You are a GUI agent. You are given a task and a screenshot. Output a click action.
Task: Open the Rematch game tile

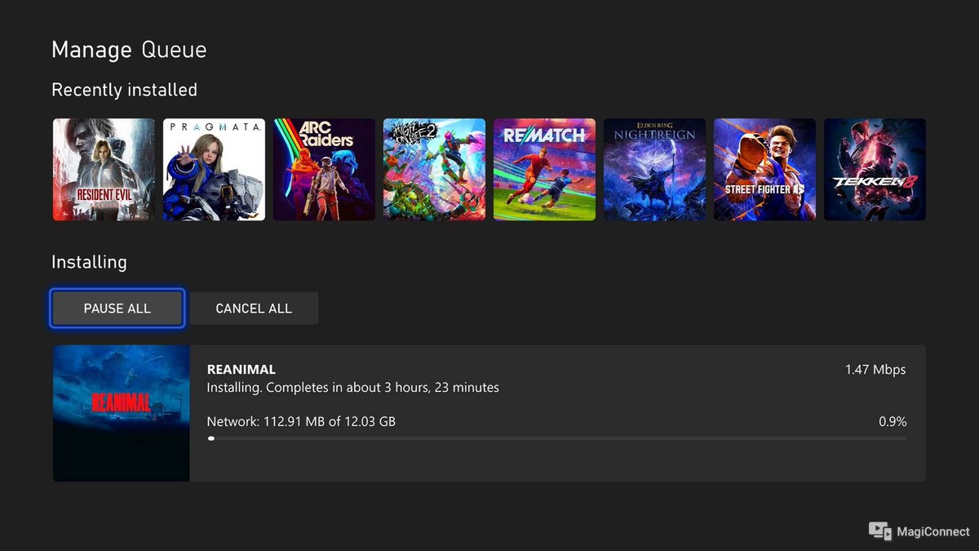click(544, 170)
